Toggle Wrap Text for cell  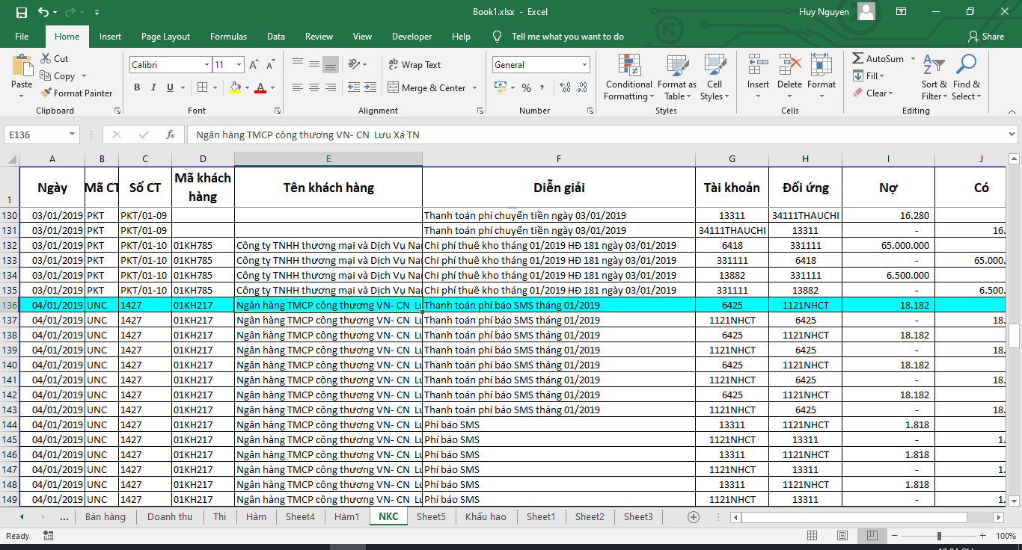[414, 65]
